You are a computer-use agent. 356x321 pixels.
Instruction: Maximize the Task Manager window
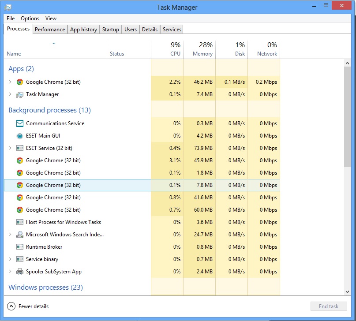click(x=326, y=6)
